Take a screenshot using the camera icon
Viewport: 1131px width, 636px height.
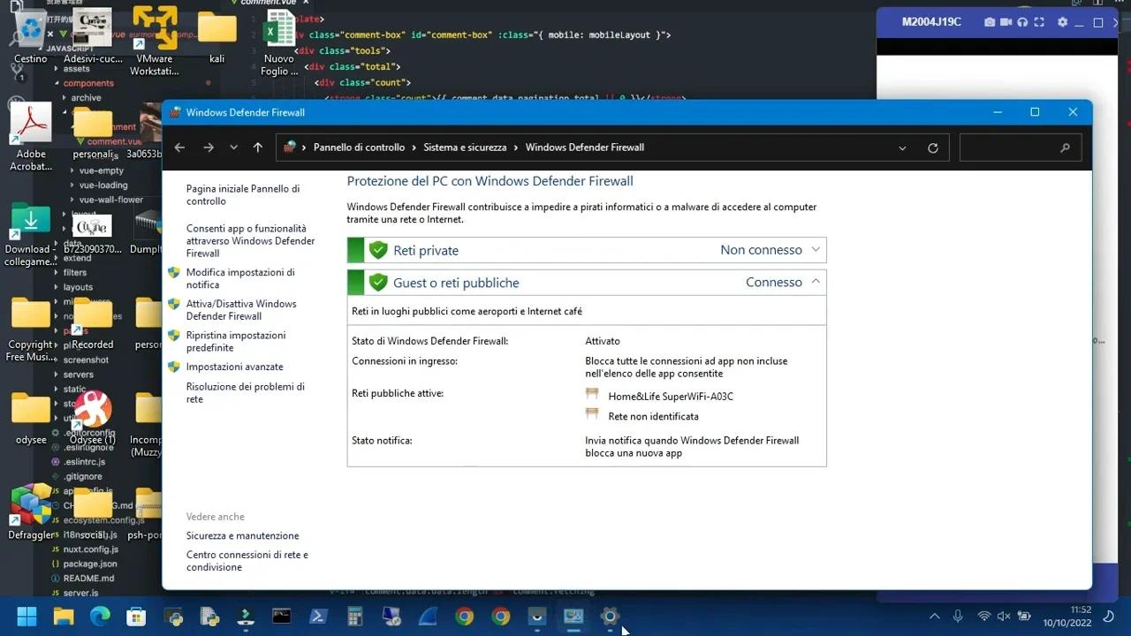coord(990,22)
